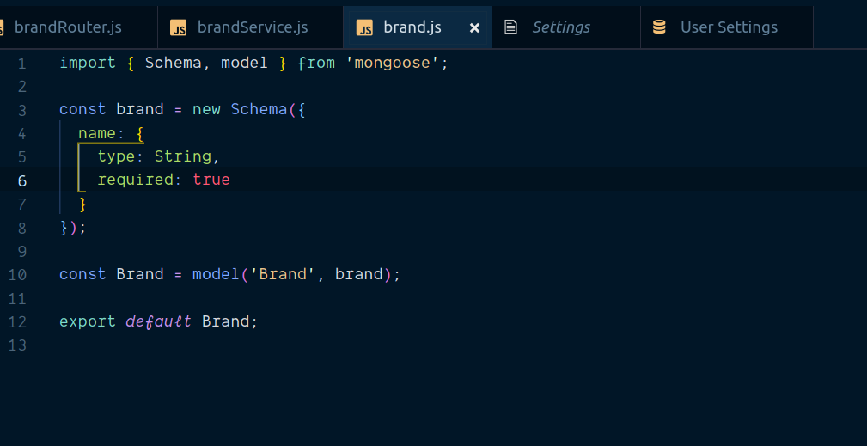Click line number 10 in the gutter
The height and width of the screenshot is (446, 867).
[x=17, y=275]
